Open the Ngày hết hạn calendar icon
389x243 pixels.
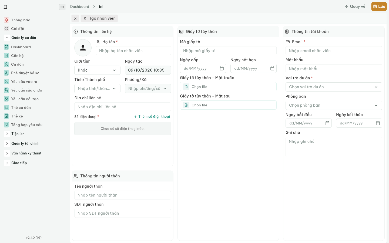(x=272, y=69)
